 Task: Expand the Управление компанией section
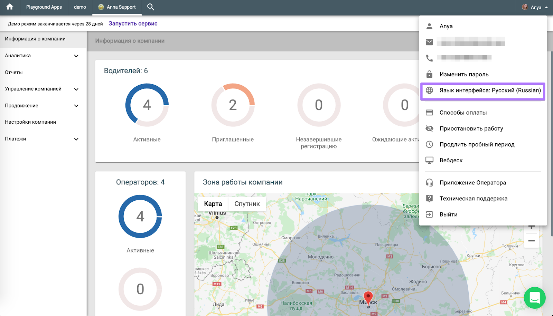coord(76,89)
